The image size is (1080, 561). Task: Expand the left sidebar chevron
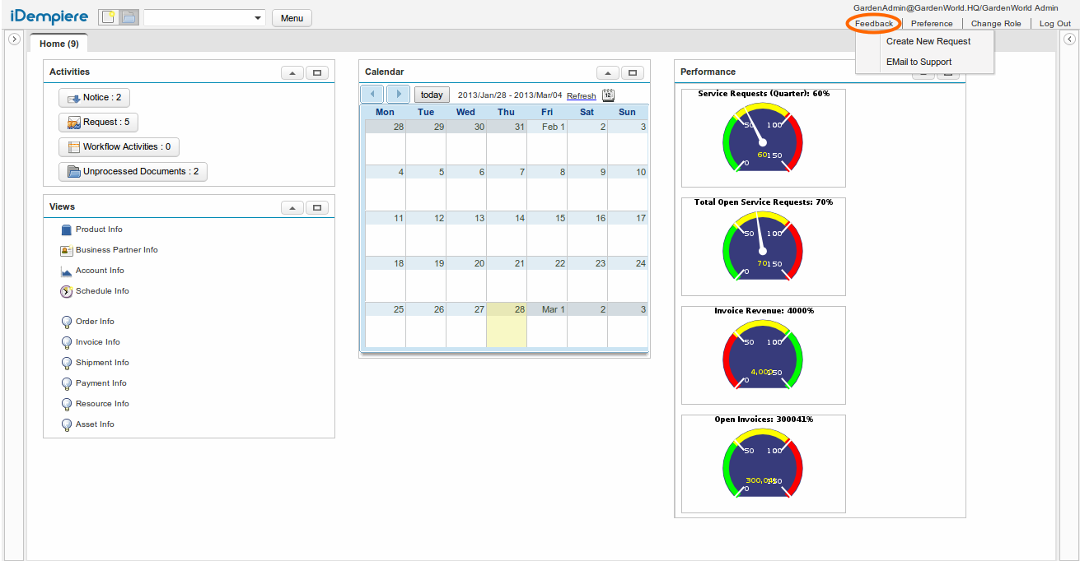[14, 39]
